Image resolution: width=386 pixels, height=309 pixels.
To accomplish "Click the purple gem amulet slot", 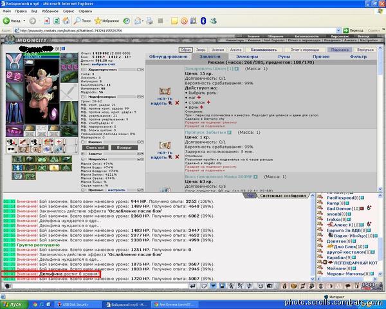I will pyautogui.click(x=54, y=115).
